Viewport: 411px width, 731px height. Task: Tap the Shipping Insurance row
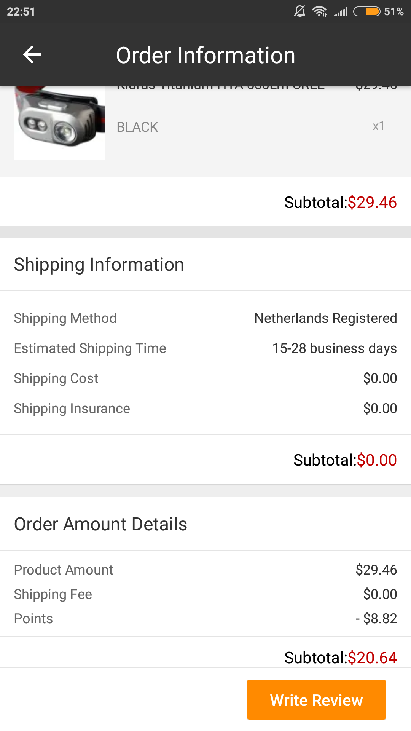[205, 409]
